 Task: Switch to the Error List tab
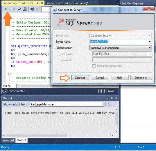(x=8, y=140)
